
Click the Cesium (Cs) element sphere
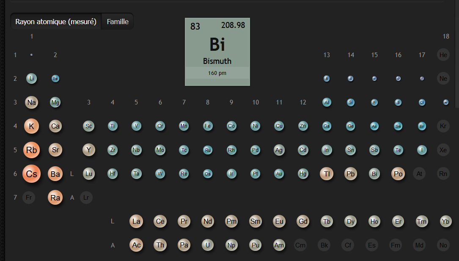(x=32, y=174)
